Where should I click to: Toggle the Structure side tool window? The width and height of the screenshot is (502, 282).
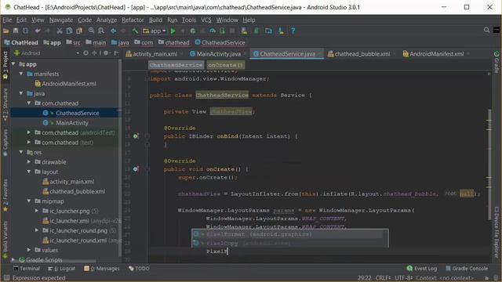(x=5, y=104)
